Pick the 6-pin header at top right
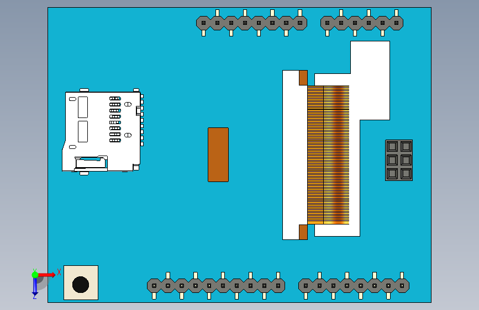 tap(362, 23)
